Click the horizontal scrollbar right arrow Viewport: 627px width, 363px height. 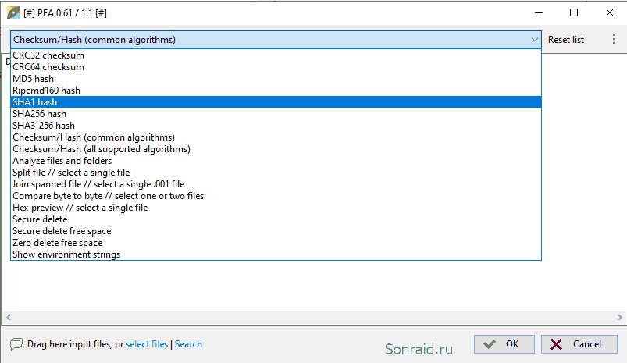[620, 318]
